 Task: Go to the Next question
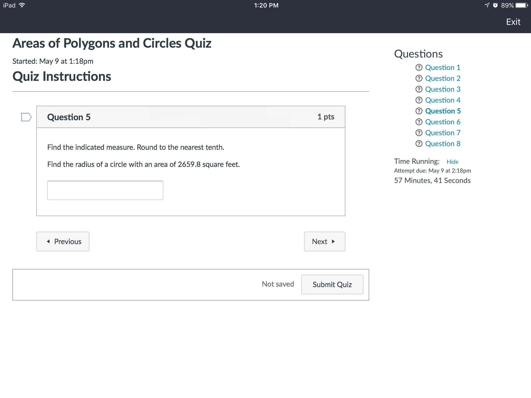(324, 241)
